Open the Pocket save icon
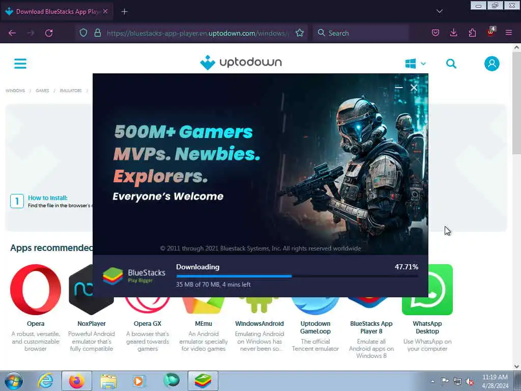Screen dimensions: 521x391 [436, 33]
